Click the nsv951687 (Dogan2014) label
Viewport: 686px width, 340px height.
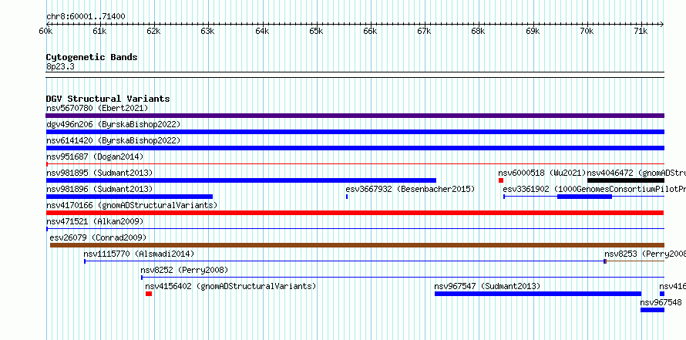pos(95,157)
